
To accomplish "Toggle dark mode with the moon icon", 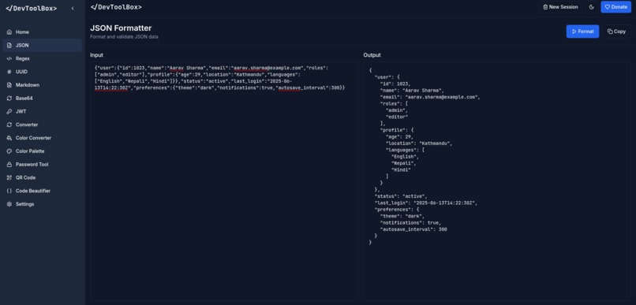I will click(x=591, y=7).
